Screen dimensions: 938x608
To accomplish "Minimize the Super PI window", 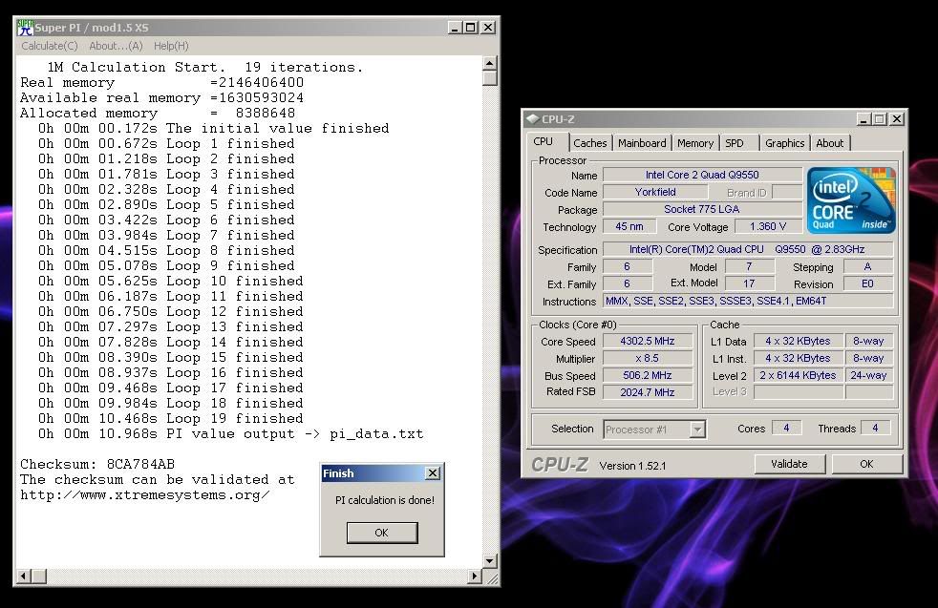I will pyautogui.click(x=456, y=28).
